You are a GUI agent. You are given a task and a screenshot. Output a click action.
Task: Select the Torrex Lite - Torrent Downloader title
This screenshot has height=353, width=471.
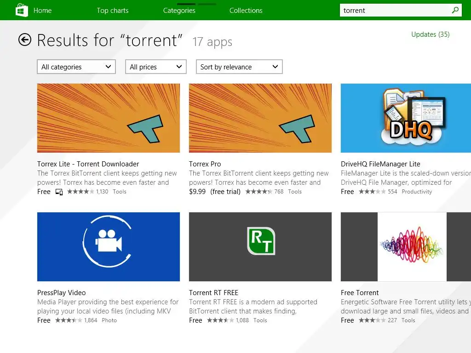(x=88, y=164)
